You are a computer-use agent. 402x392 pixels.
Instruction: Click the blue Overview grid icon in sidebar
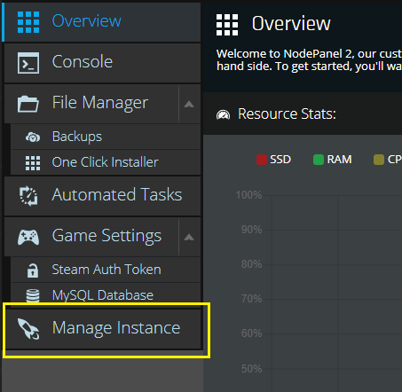point(28,22)
